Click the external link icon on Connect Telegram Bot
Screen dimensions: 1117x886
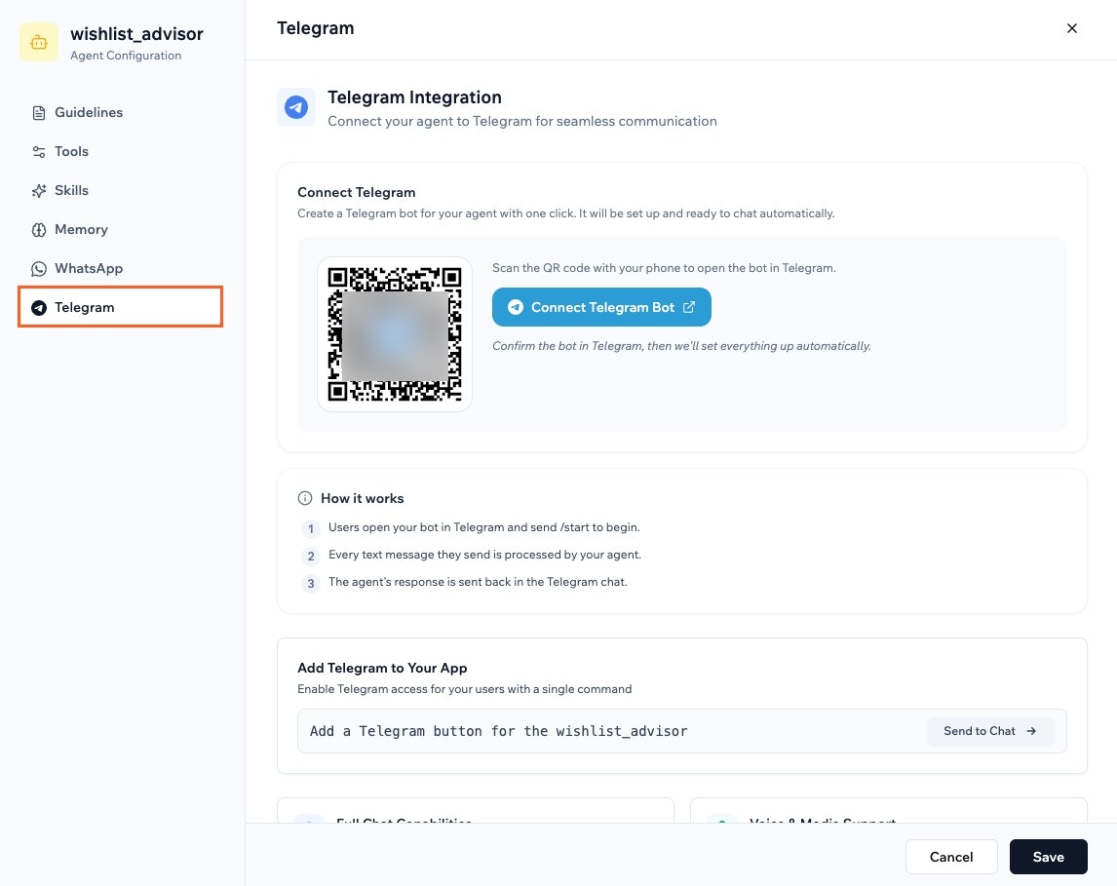coord(689,306)
